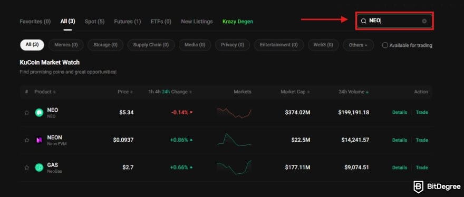Open Trade for GAS
This screenshot has width=464, height=197.
(422, 168)
